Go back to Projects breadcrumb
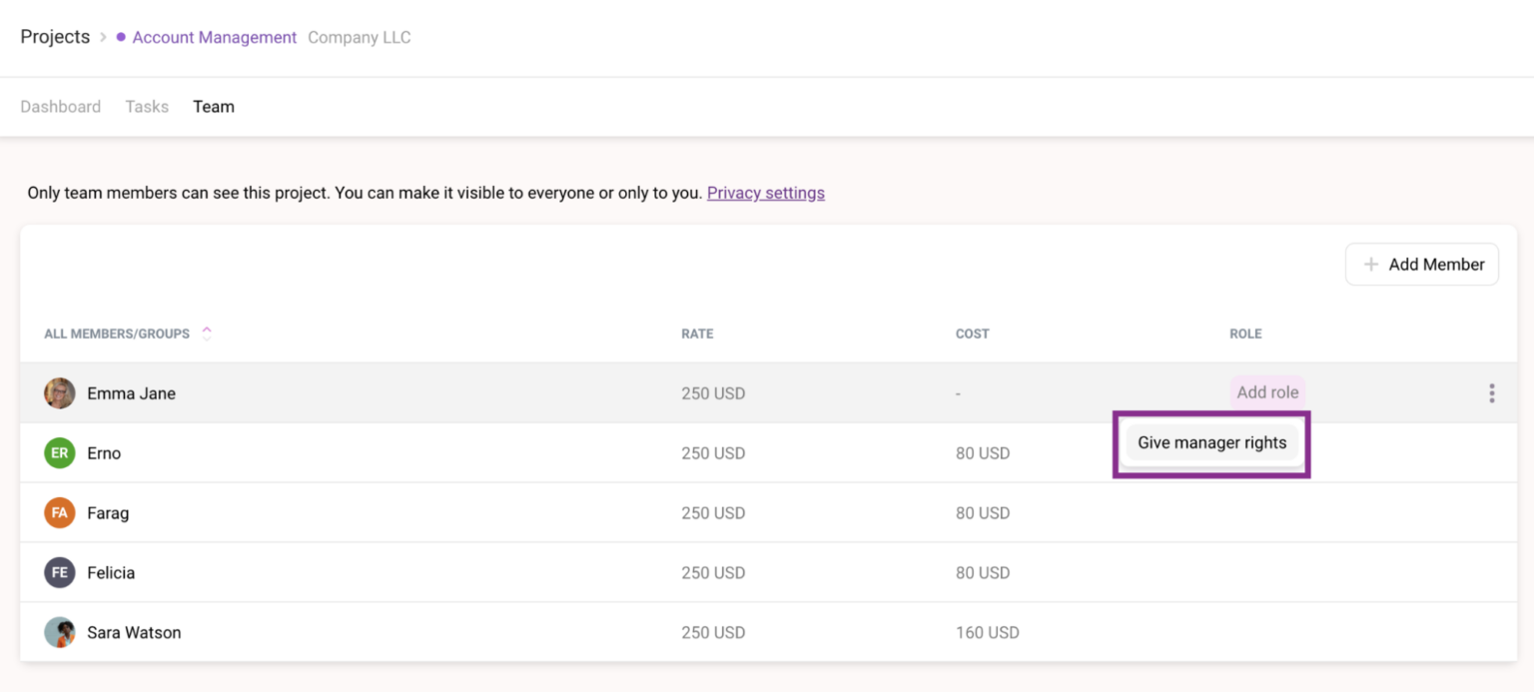 [55, 37]
